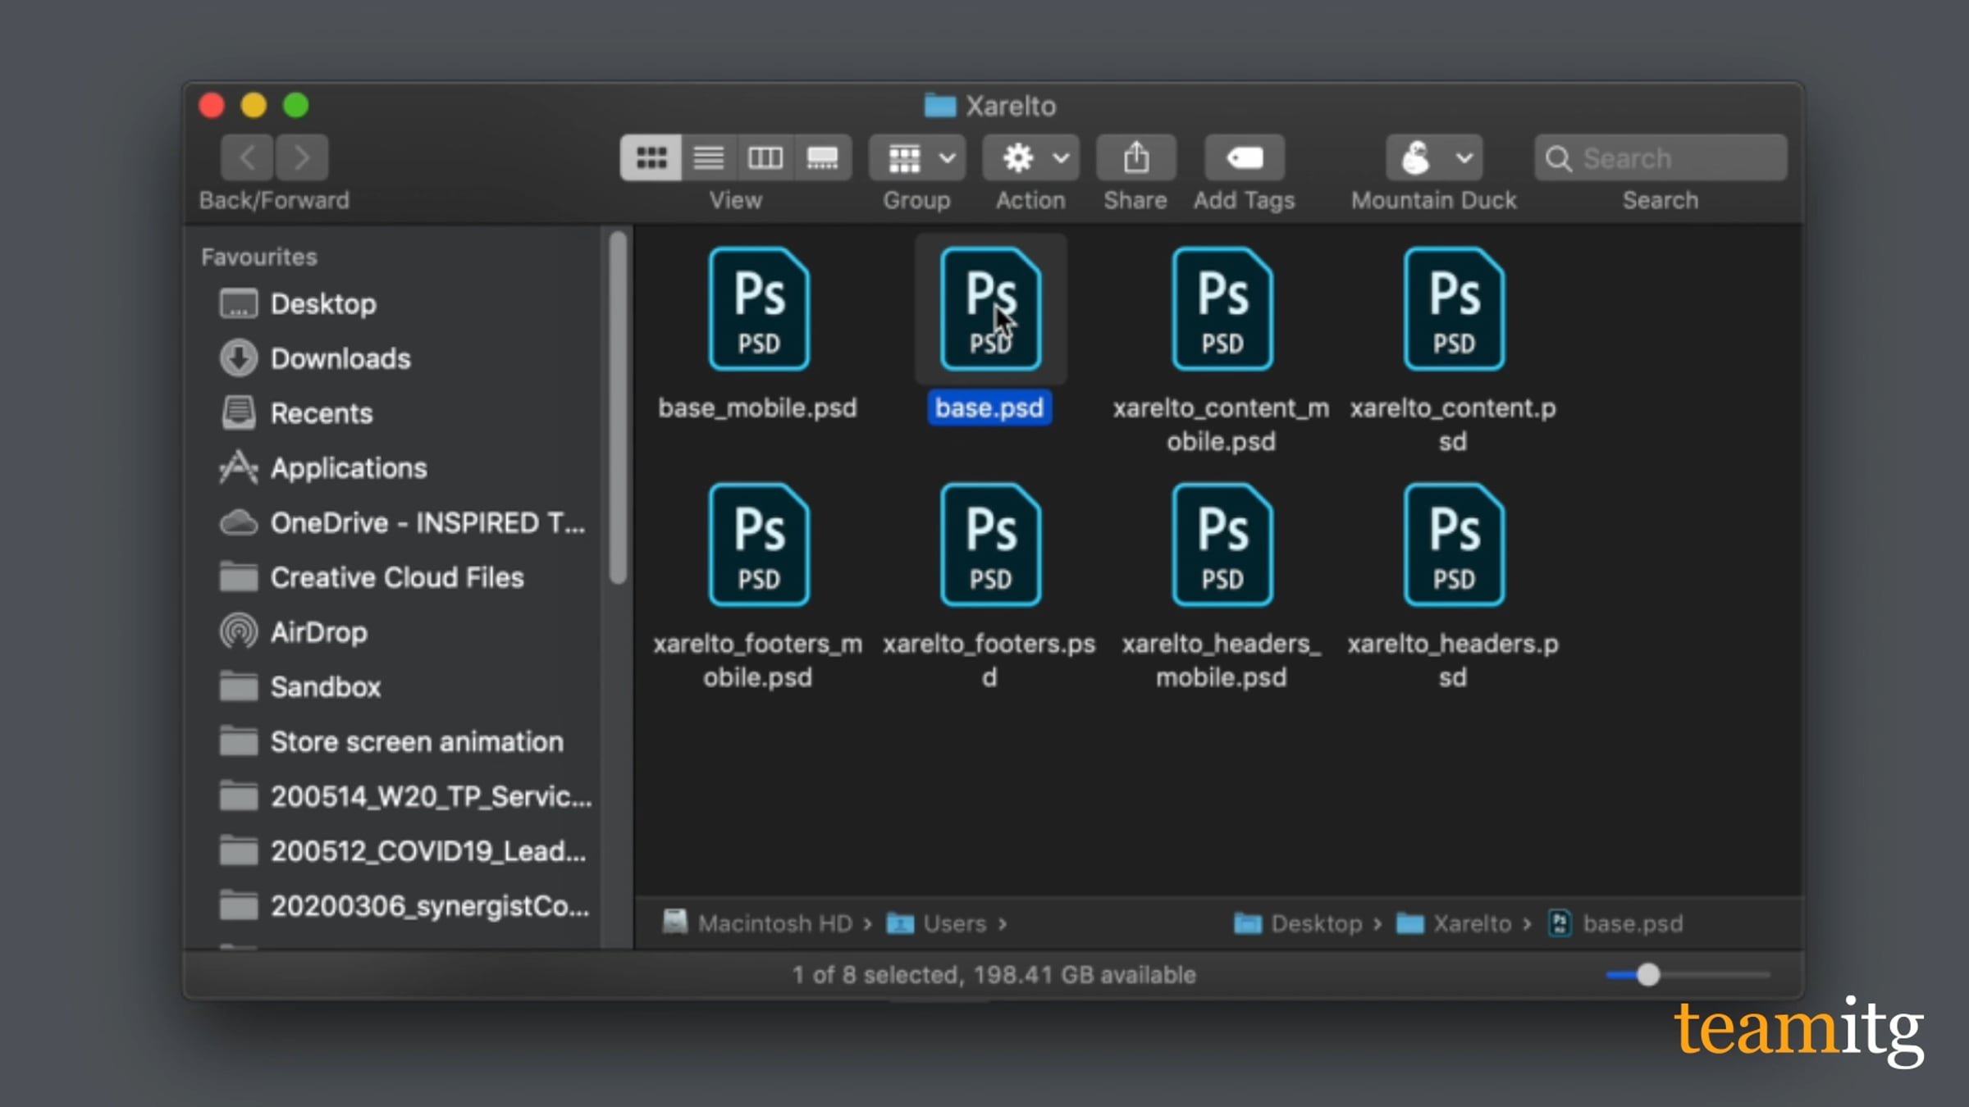The height and width of the screenshot is (1107, 1969).
Task: Switch to gallery view mode
Action: tap(822, 157)
